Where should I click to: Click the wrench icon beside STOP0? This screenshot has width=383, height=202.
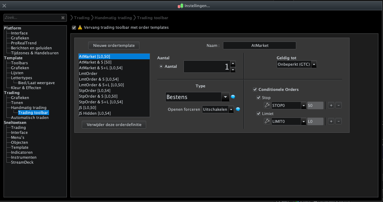[x=267, y=105]
